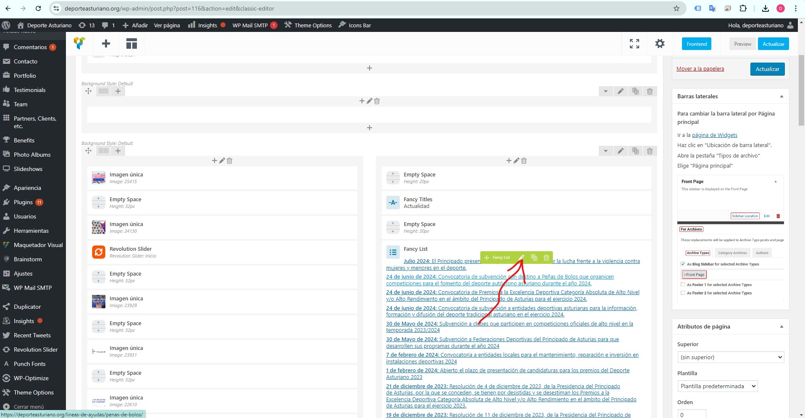Viewport: 805px width, 418px height.
Task: Click the add element plus icon in builder toolbar
Action: pos(106,44)
